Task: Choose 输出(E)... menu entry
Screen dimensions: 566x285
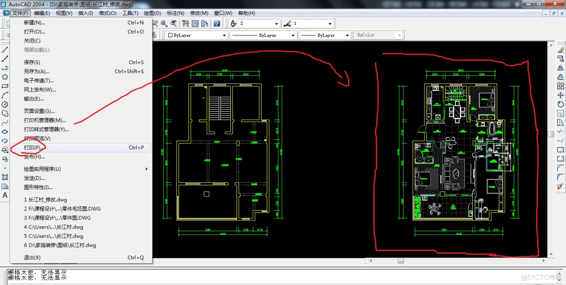Action: coord(81,99)
